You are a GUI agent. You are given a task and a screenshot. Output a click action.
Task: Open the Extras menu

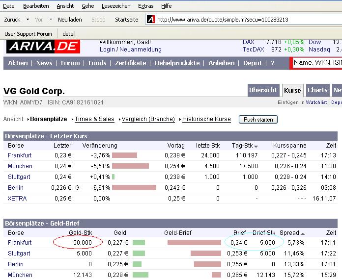click(146, 6)
